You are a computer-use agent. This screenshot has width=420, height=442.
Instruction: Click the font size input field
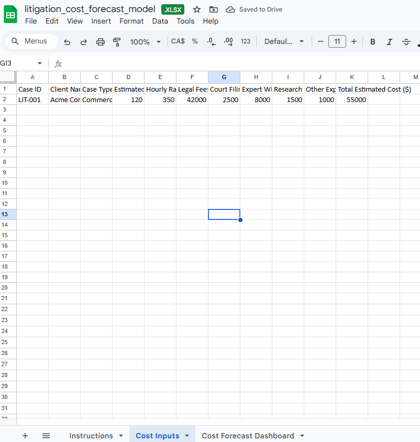click(337, 42)
